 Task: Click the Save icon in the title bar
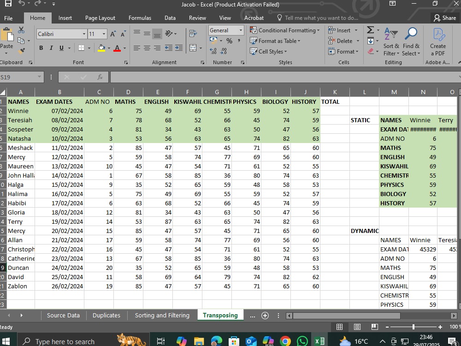click(x=8, y=4)
